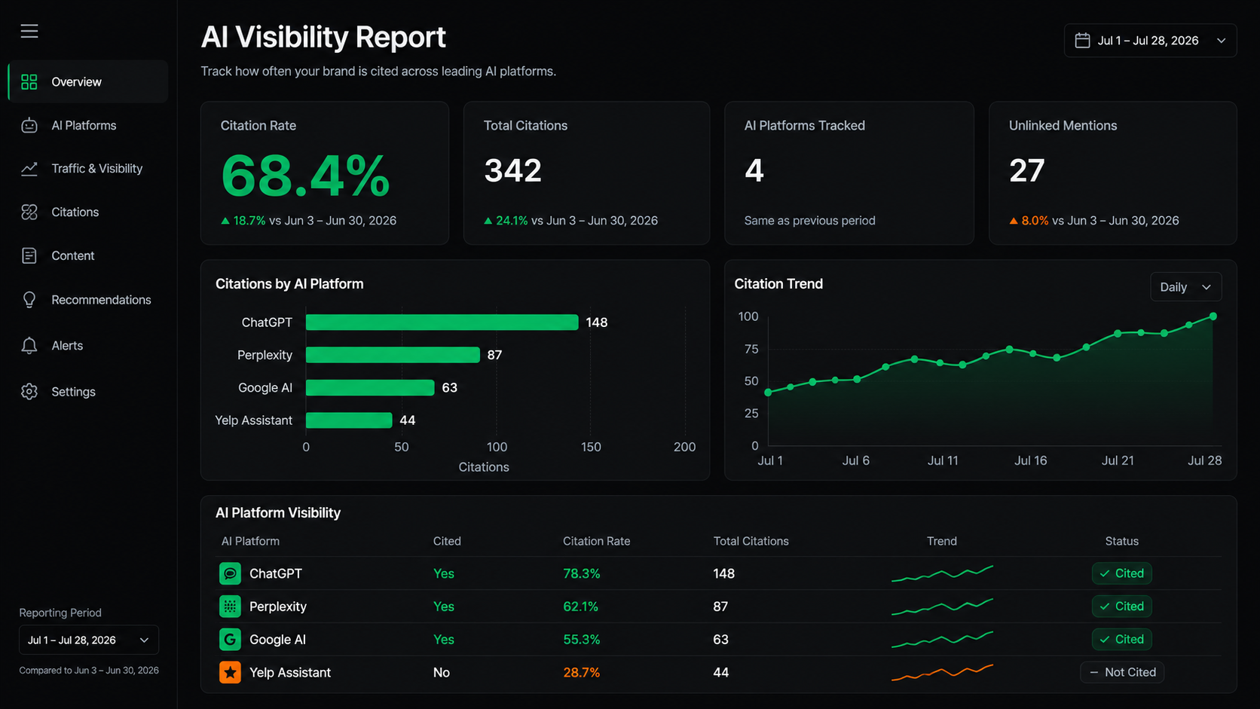The width and height of the screenshot is (1260, 709).
Task: Click the Google AI trend sparkline
Action: pos(942,640)
